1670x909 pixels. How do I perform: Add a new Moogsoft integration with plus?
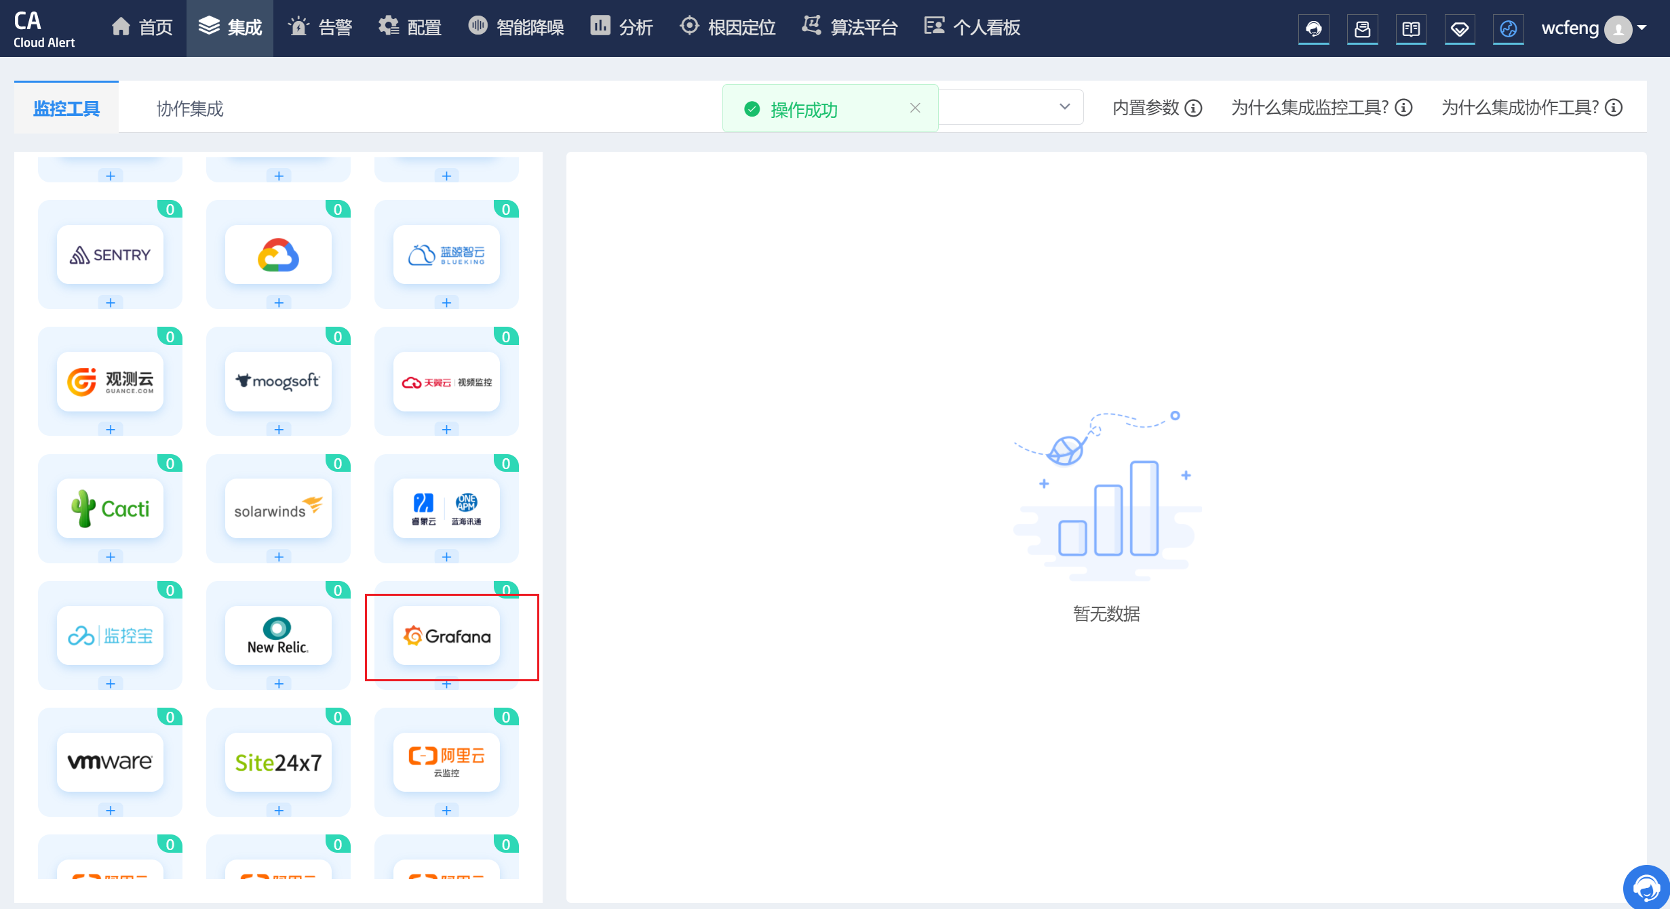pyautogui.click(x=278, y=429)
